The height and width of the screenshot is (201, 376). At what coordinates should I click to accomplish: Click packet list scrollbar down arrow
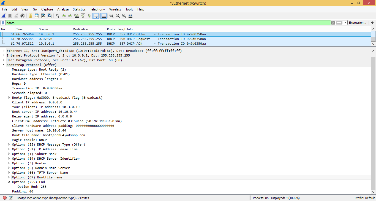pyautogui.click(x=374, y=44)
